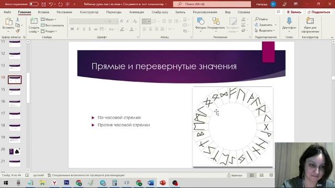Select slide 15 thumbnail
The image size is (335, 188).
click(15, 91)
